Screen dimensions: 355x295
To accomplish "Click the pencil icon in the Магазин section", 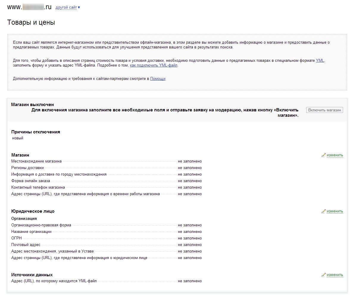I will click(323, 155).
